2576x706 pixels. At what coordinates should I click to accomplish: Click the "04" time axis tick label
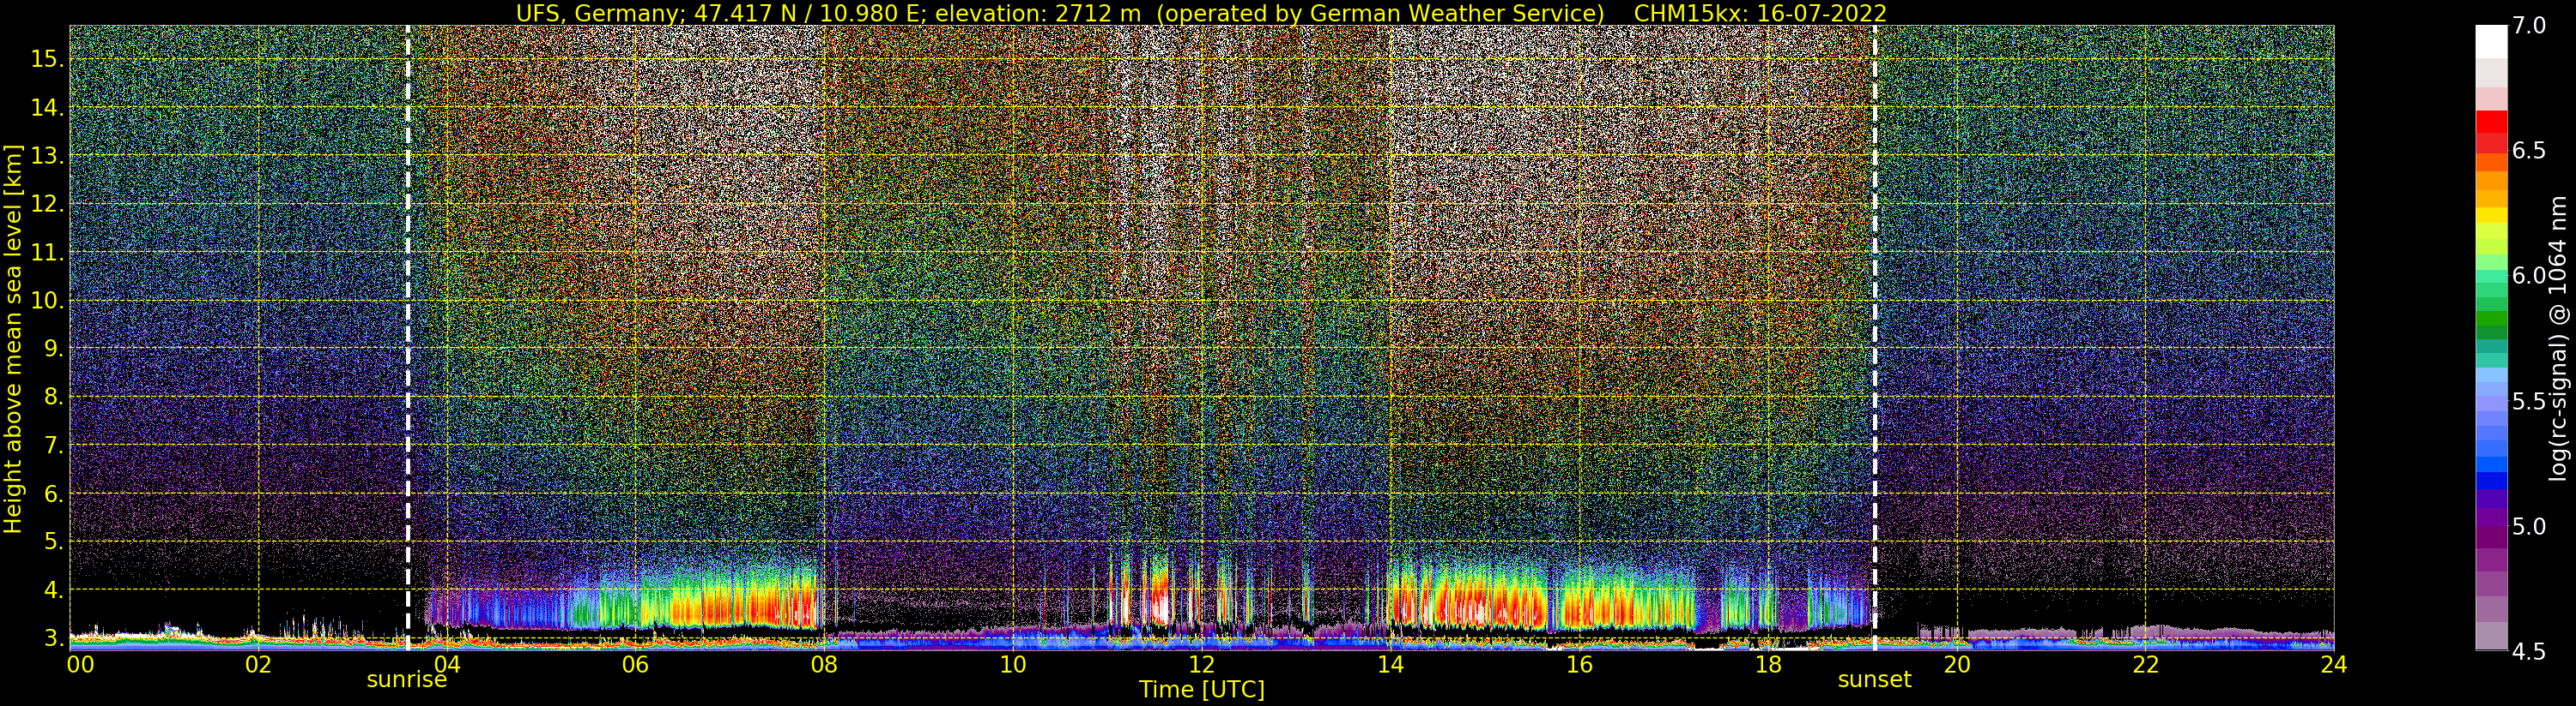(446, 664)
